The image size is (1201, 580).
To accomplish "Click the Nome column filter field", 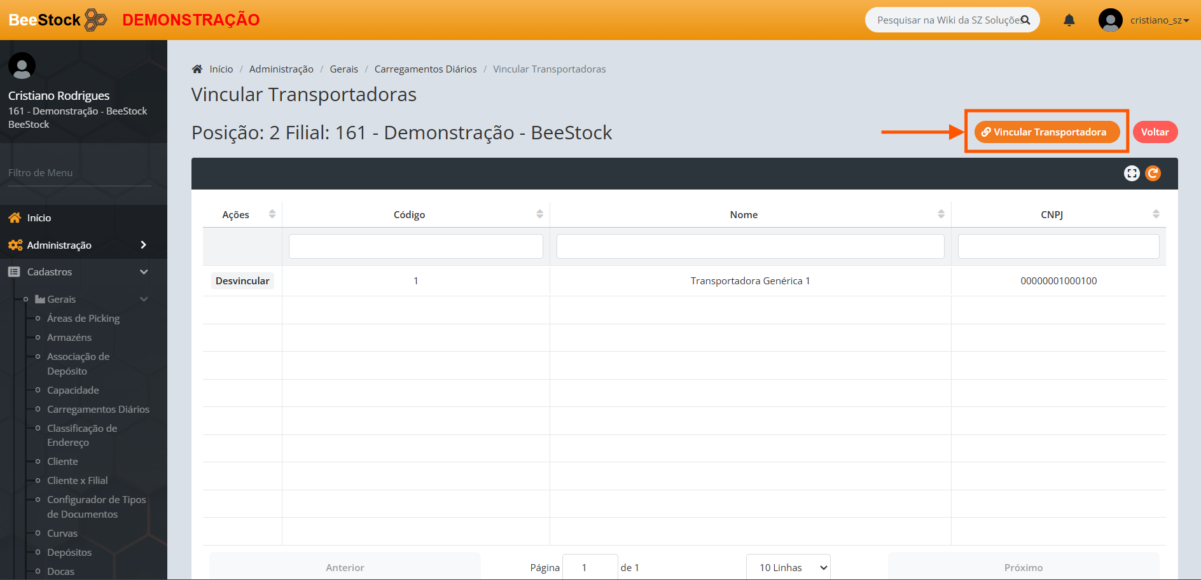I will coord(750,247).
